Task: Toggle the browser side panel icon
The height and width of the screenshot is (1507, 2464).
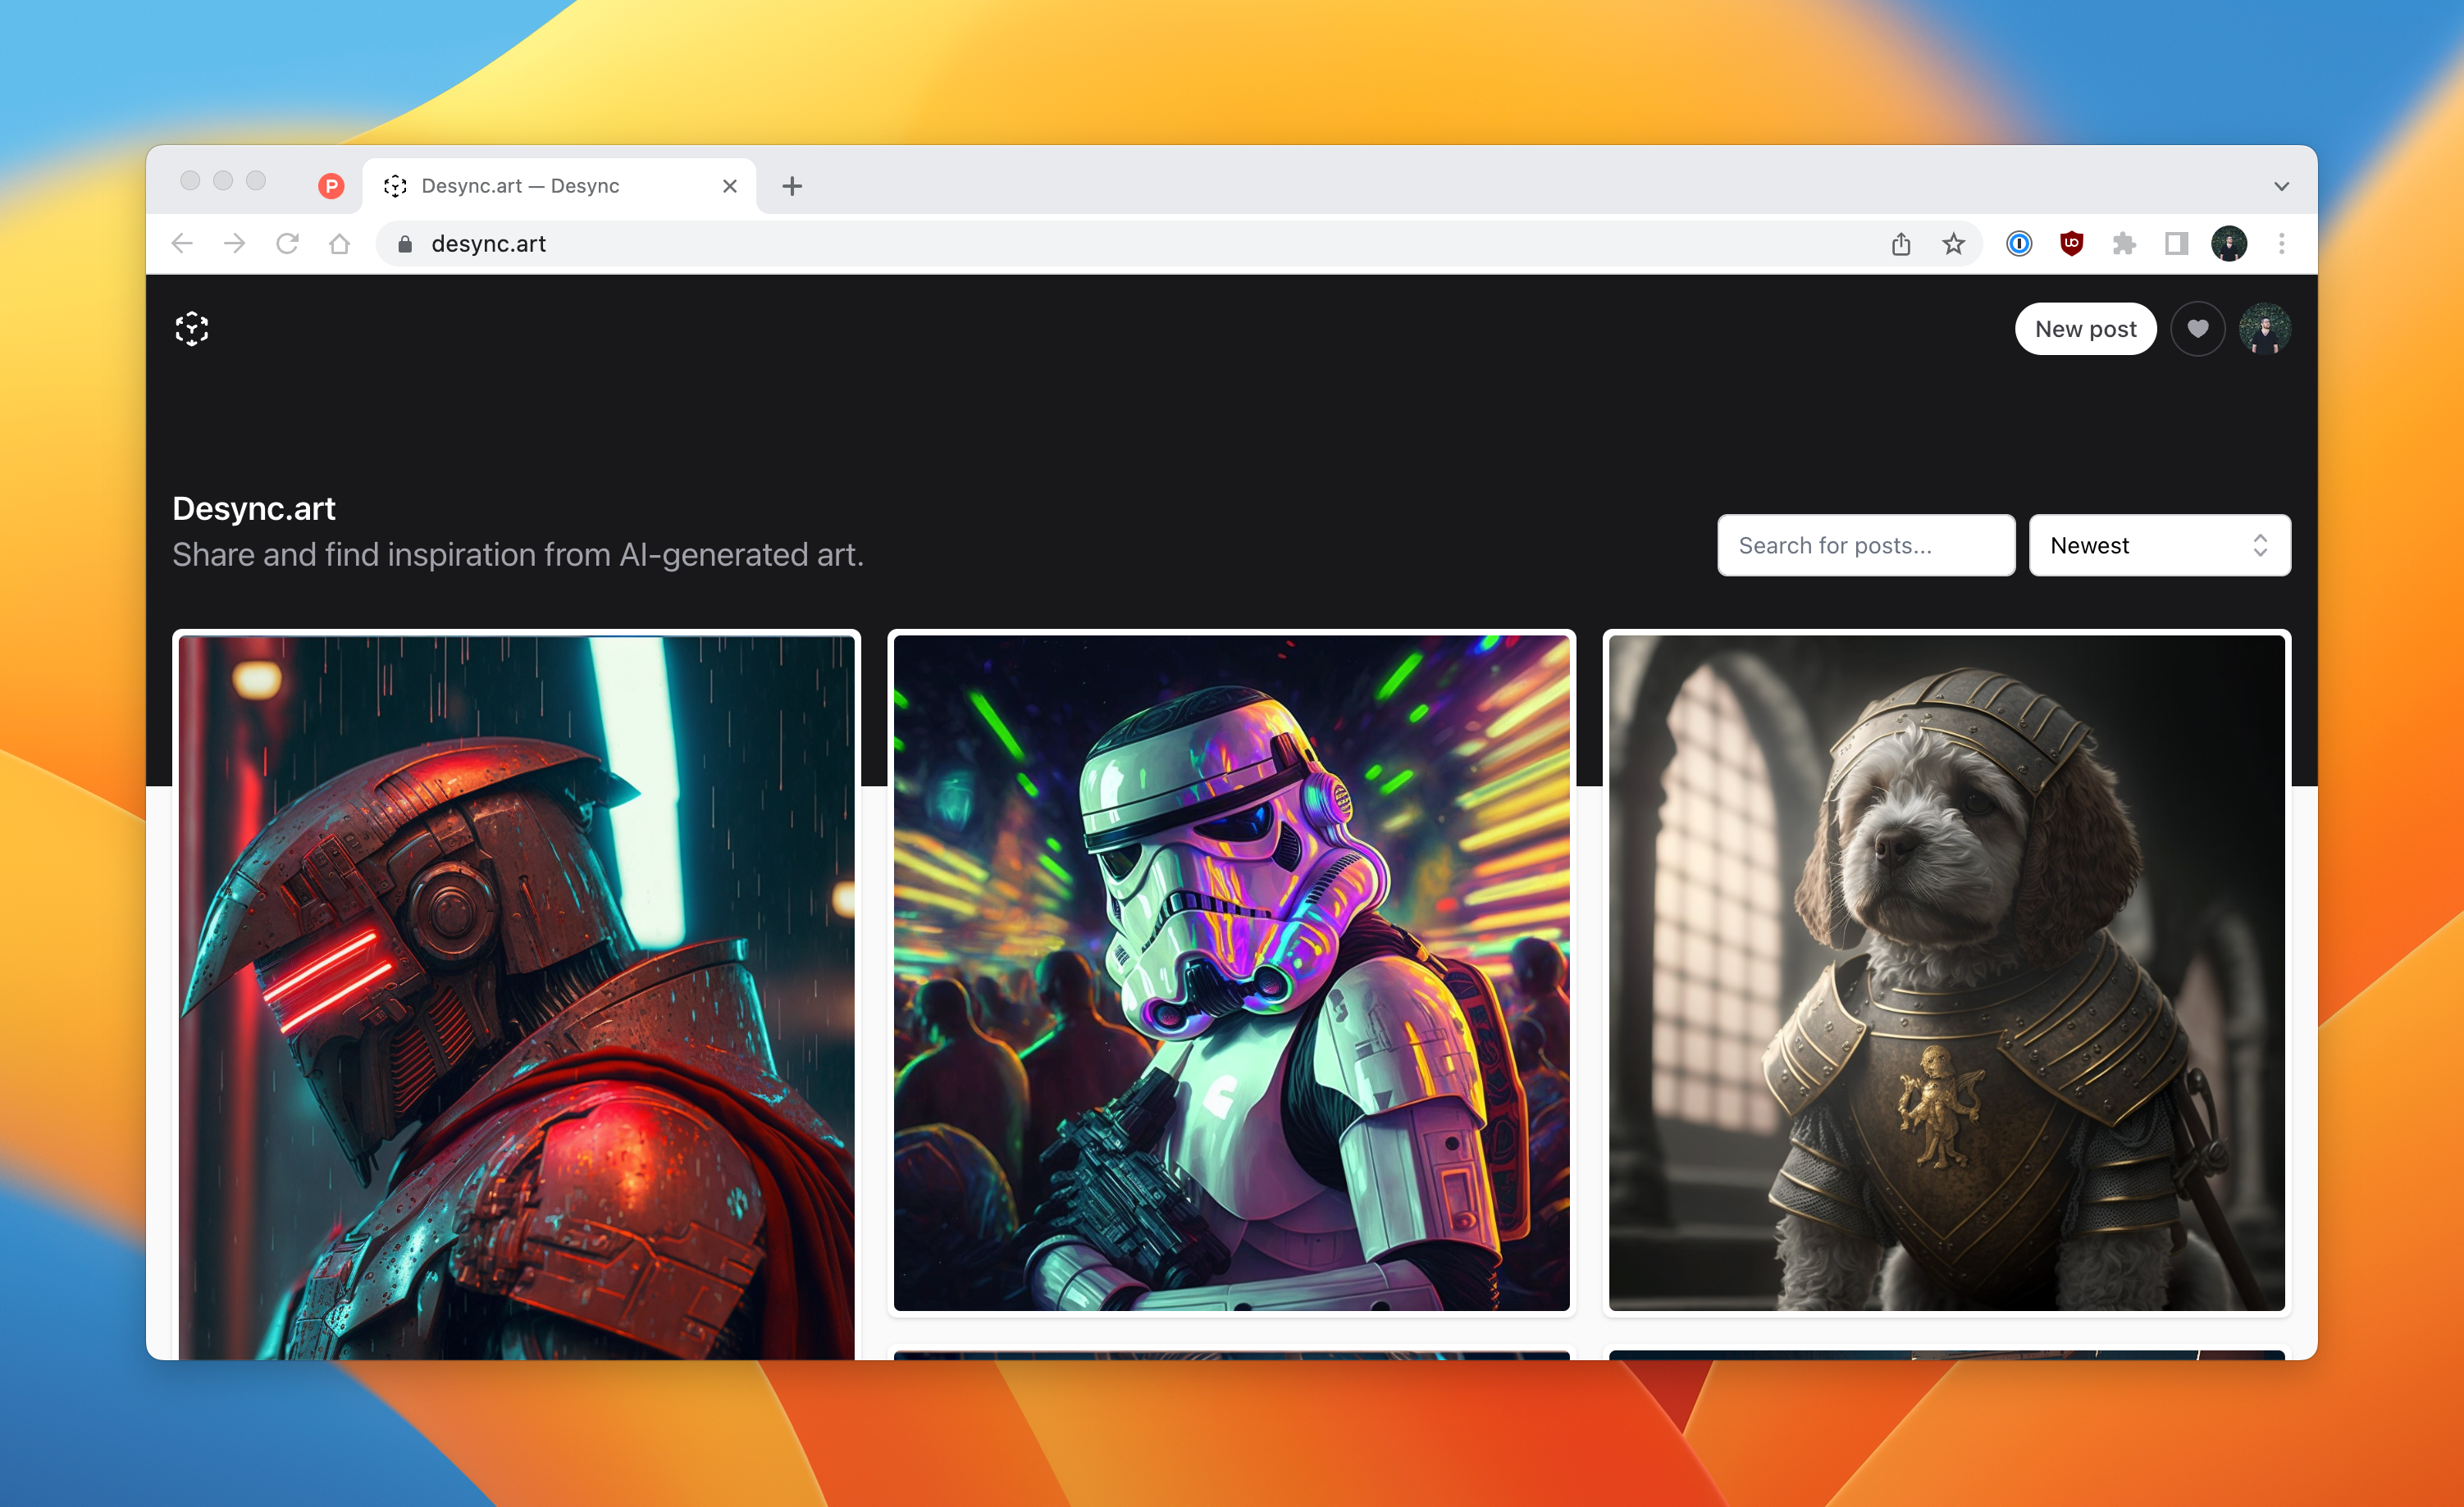Action: [x=2176, y=244]
